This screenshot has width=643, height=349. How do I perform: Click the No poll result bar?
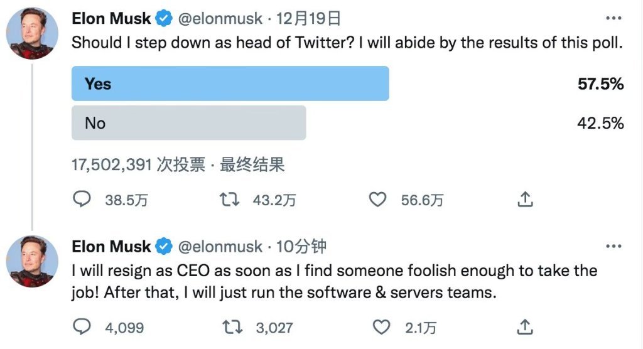188,123
